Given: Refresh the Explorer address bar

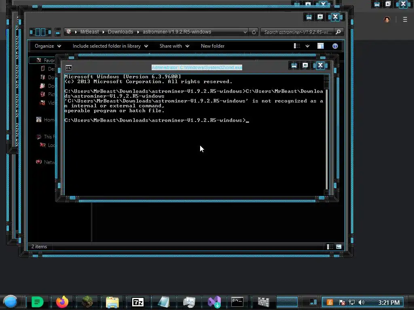Looking at the screenshot, I should tap(254, 32).
